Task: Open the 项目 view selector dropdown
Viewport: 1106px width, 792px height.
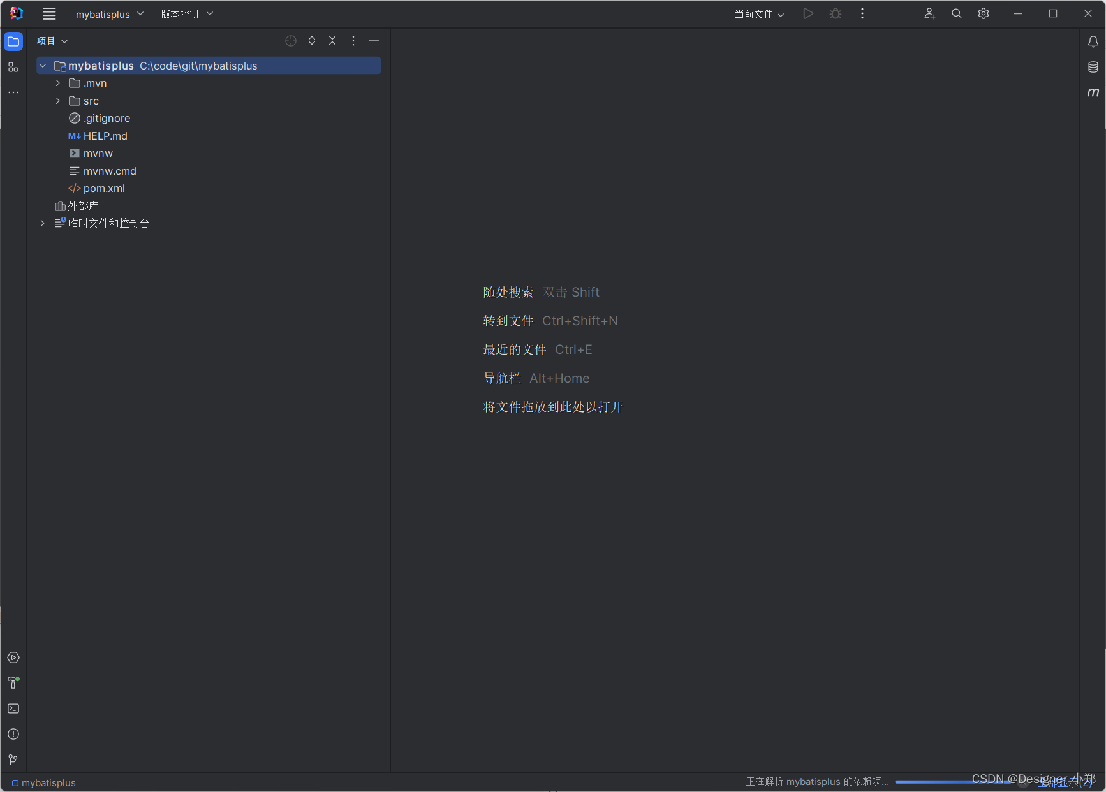Action: (x=52, y=41)
